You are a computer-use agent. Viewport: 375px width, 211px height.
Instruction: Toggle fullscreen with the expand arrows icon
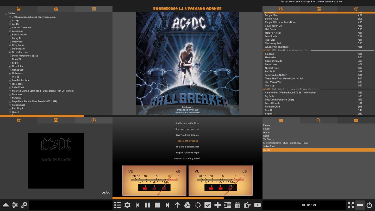click(351, 205)
